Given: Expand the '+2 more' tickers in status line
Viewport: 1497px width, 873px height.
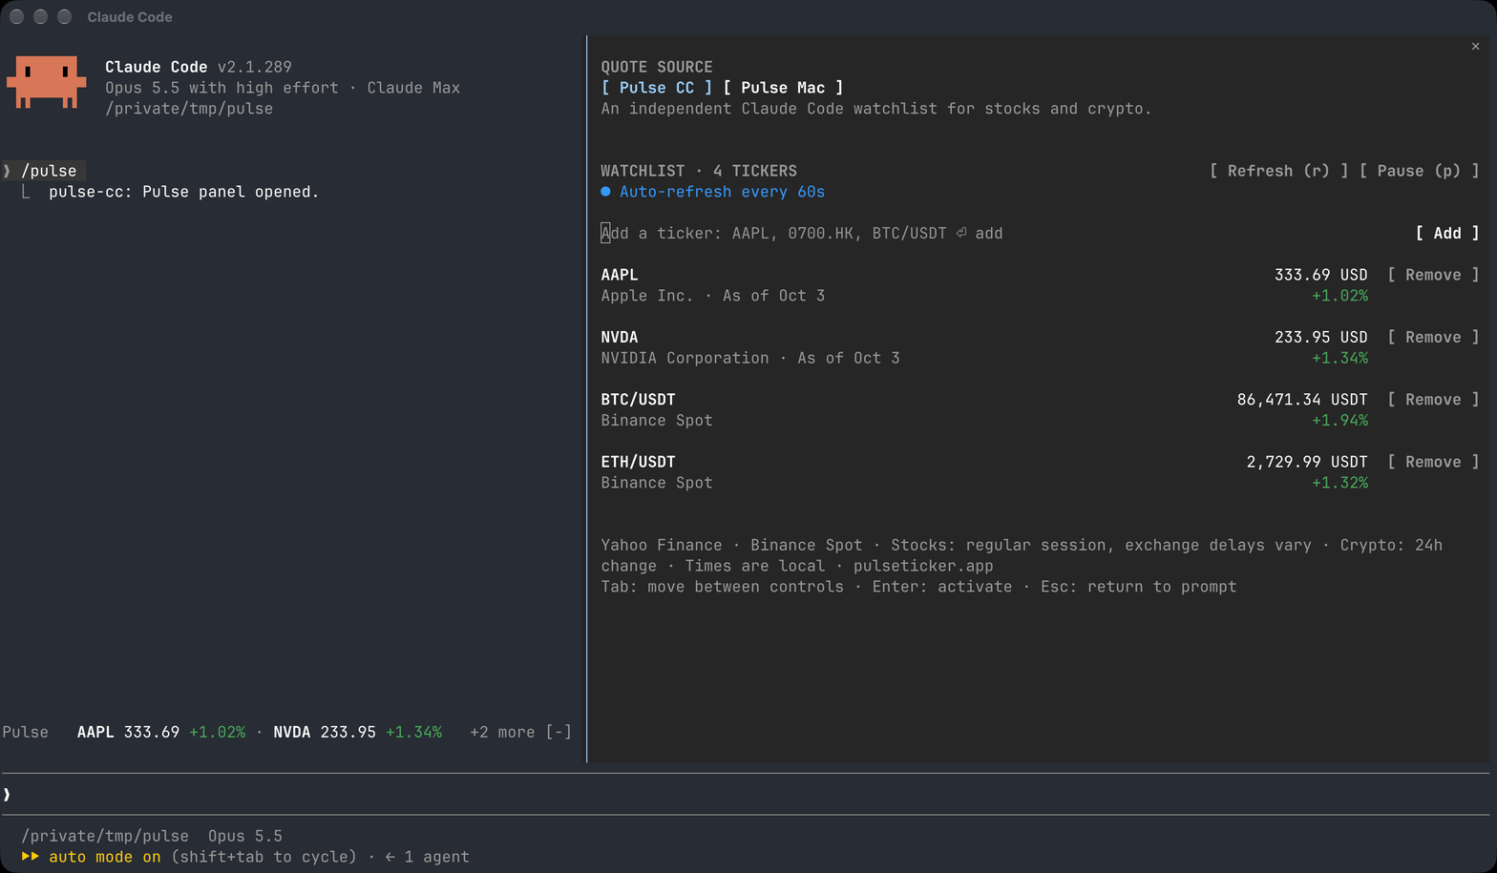Looking at the screenshot, I should 502,732.
